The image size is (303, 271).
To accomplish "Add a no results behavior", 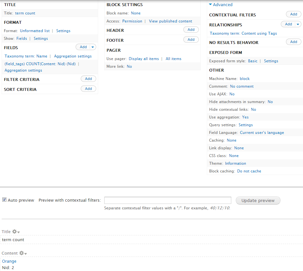I will pos(293,42).
